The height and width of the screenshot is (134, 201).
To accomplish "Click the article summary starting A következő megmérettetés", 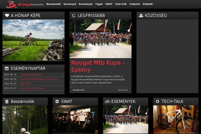I will pos(98,79).
